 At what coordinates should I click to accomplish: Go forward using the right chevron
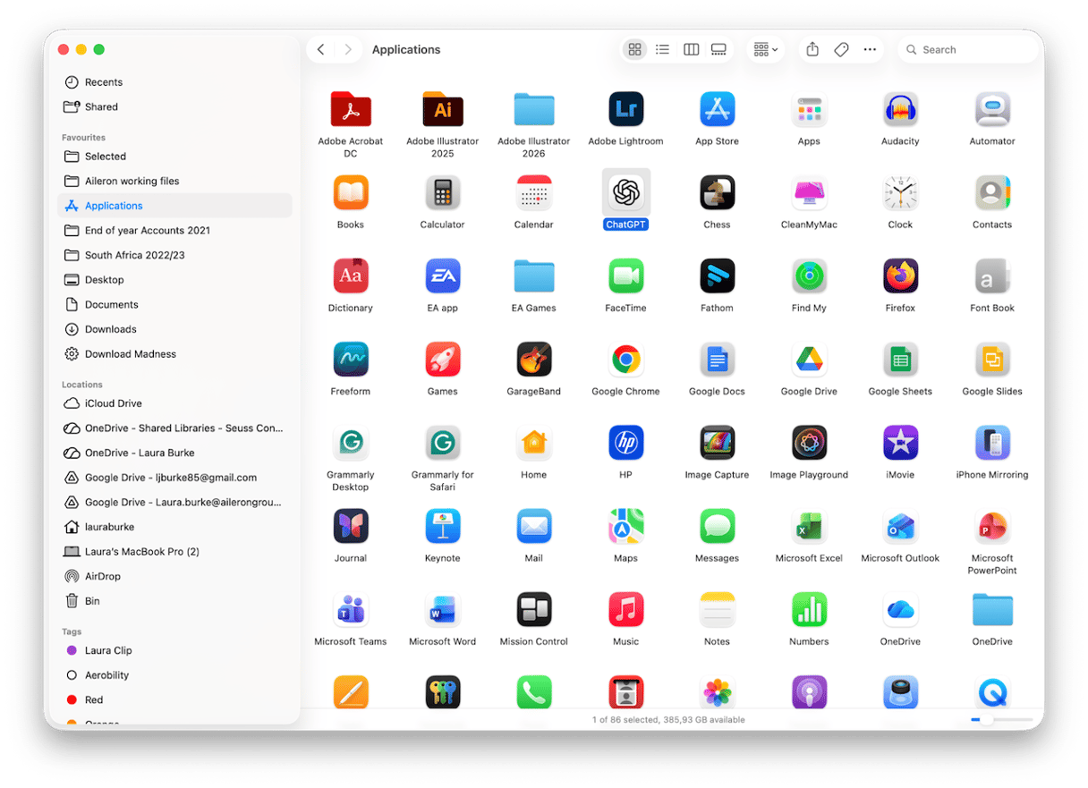(x=348, y=49)
